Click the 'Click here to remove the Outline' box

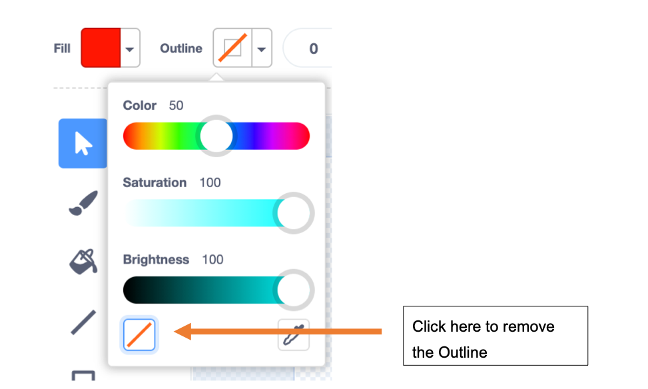click(x=495, y=336)
